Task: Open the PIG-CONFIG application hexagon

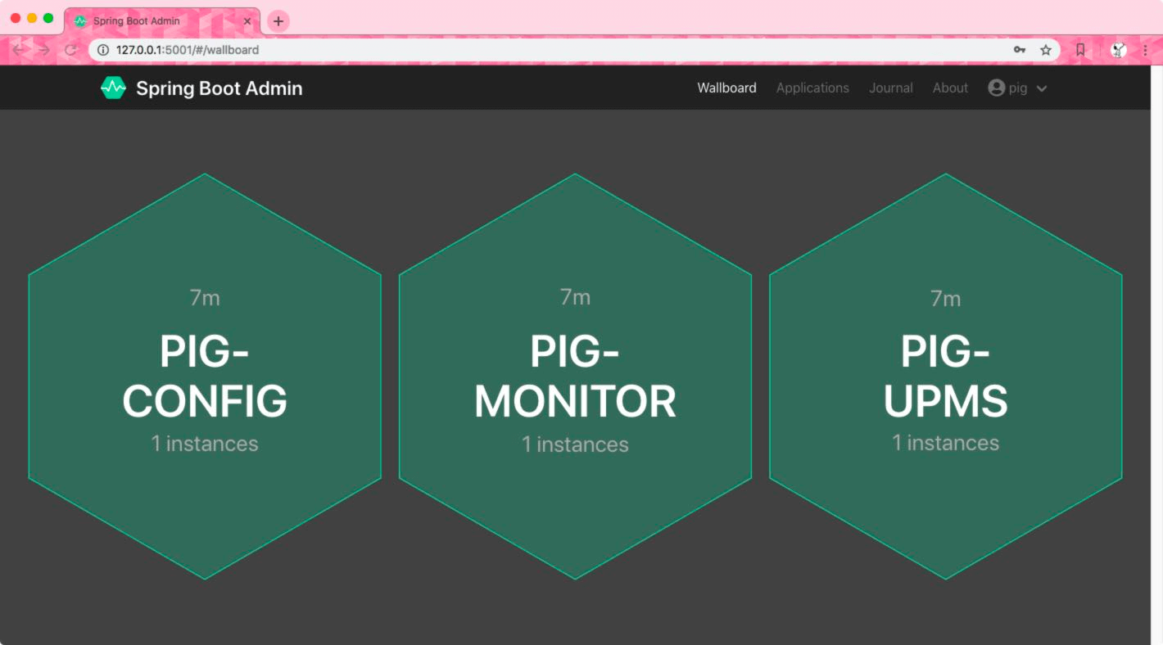Action: 205,377
